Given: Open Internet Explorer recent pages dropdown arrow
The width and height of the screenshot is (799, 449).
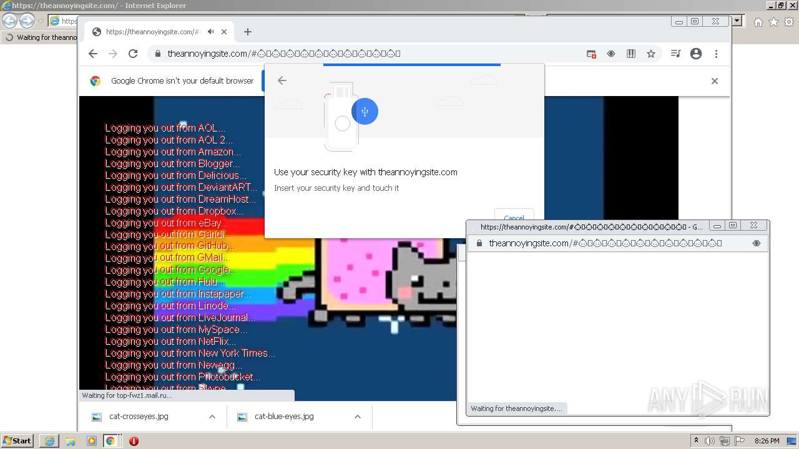Looking at the screenshot, I should tap(41, 21).
